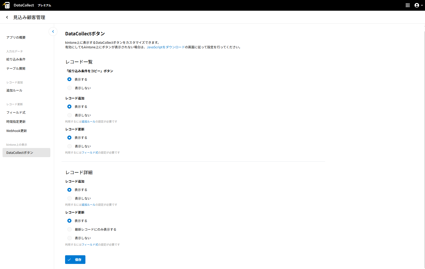Select 表示する for レコード一覧 レコード追加
425x269 pixels.
point(69,107)
